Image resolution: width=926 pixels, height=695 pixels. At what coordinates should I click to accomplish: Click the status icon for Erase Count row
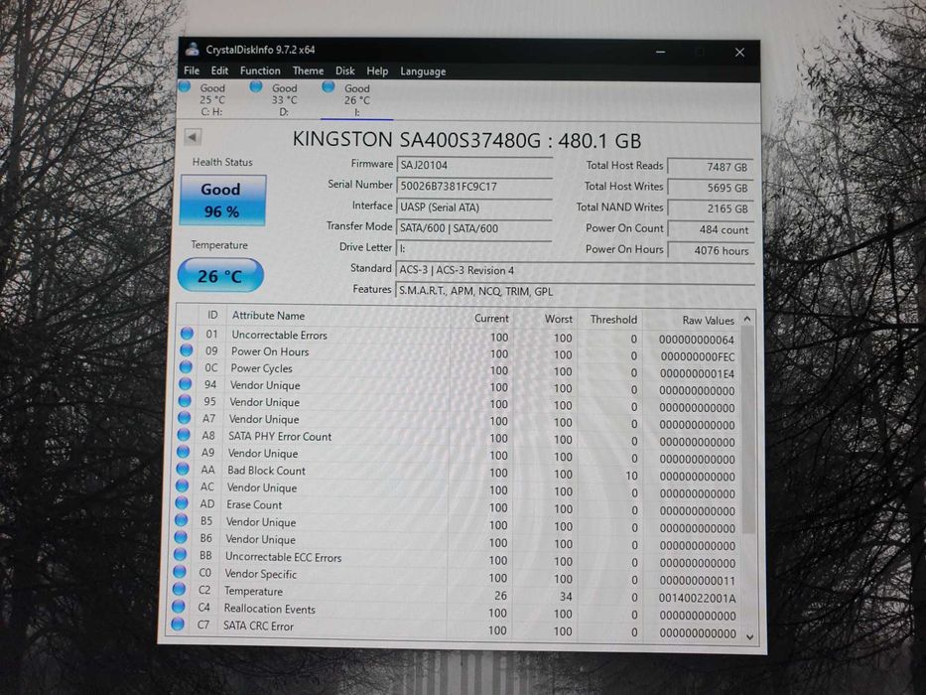tap(182, 503)
